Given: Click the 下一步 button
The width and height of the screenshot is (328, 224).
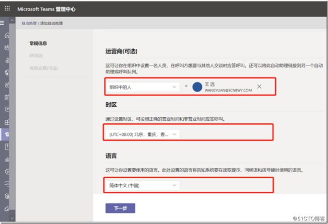Looking at the screenshot, I should tap(120, 208).
